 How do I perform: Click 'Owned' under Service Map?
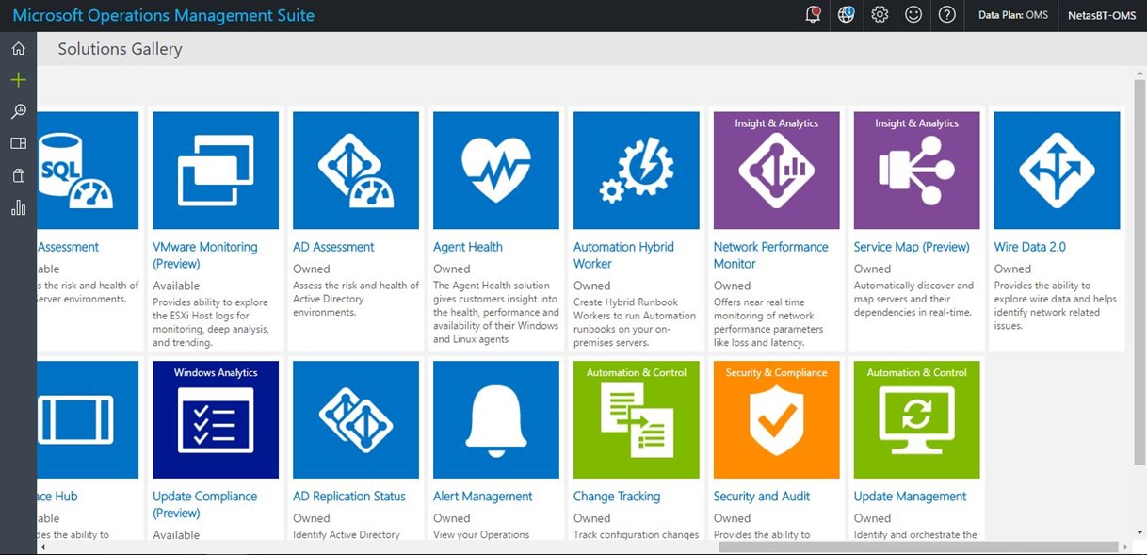tap(872, 269)
